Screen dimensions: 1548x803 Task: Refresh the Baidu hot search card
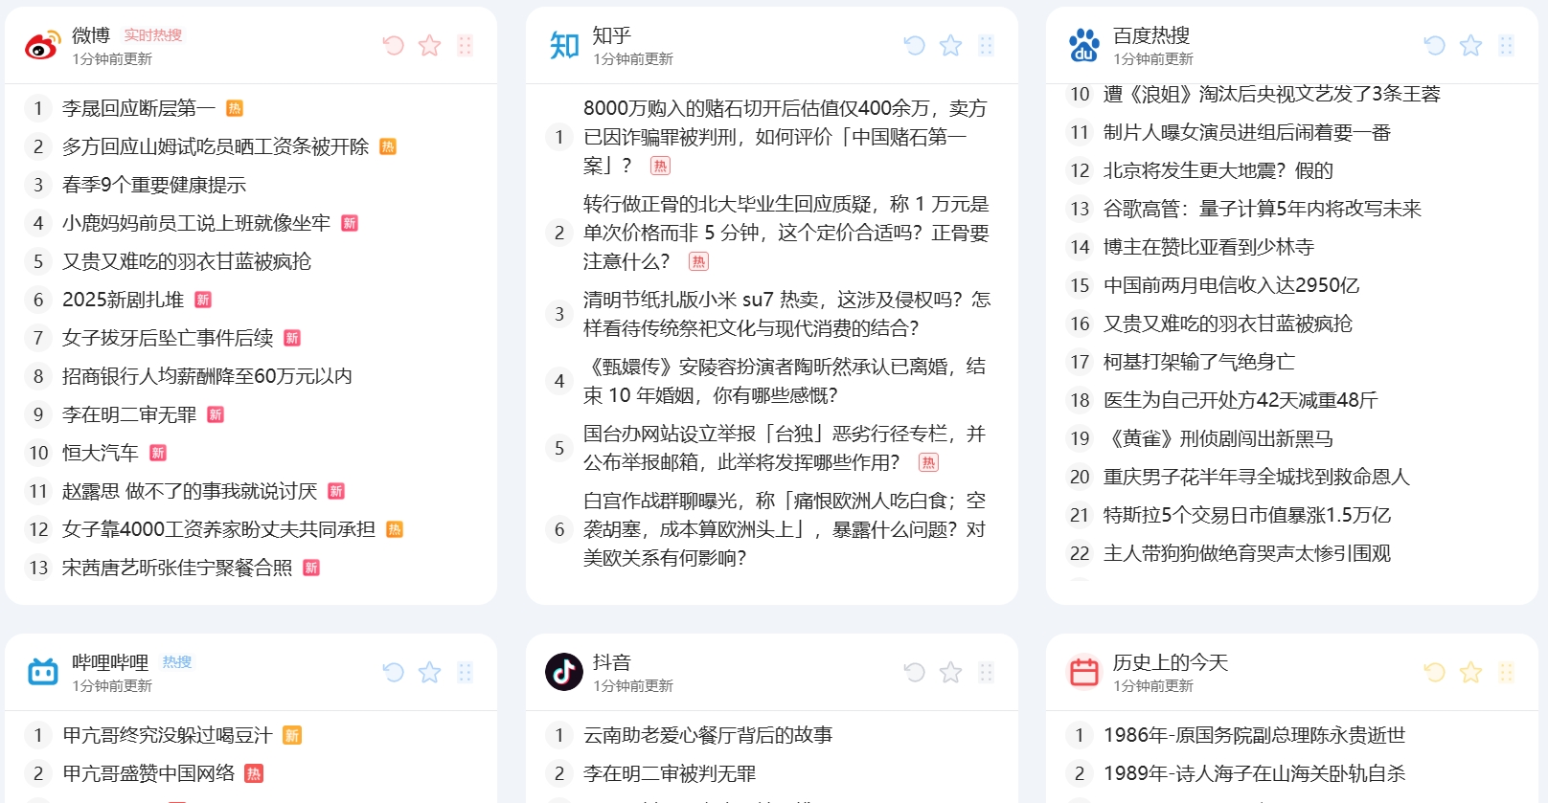tap(1435, 45)
